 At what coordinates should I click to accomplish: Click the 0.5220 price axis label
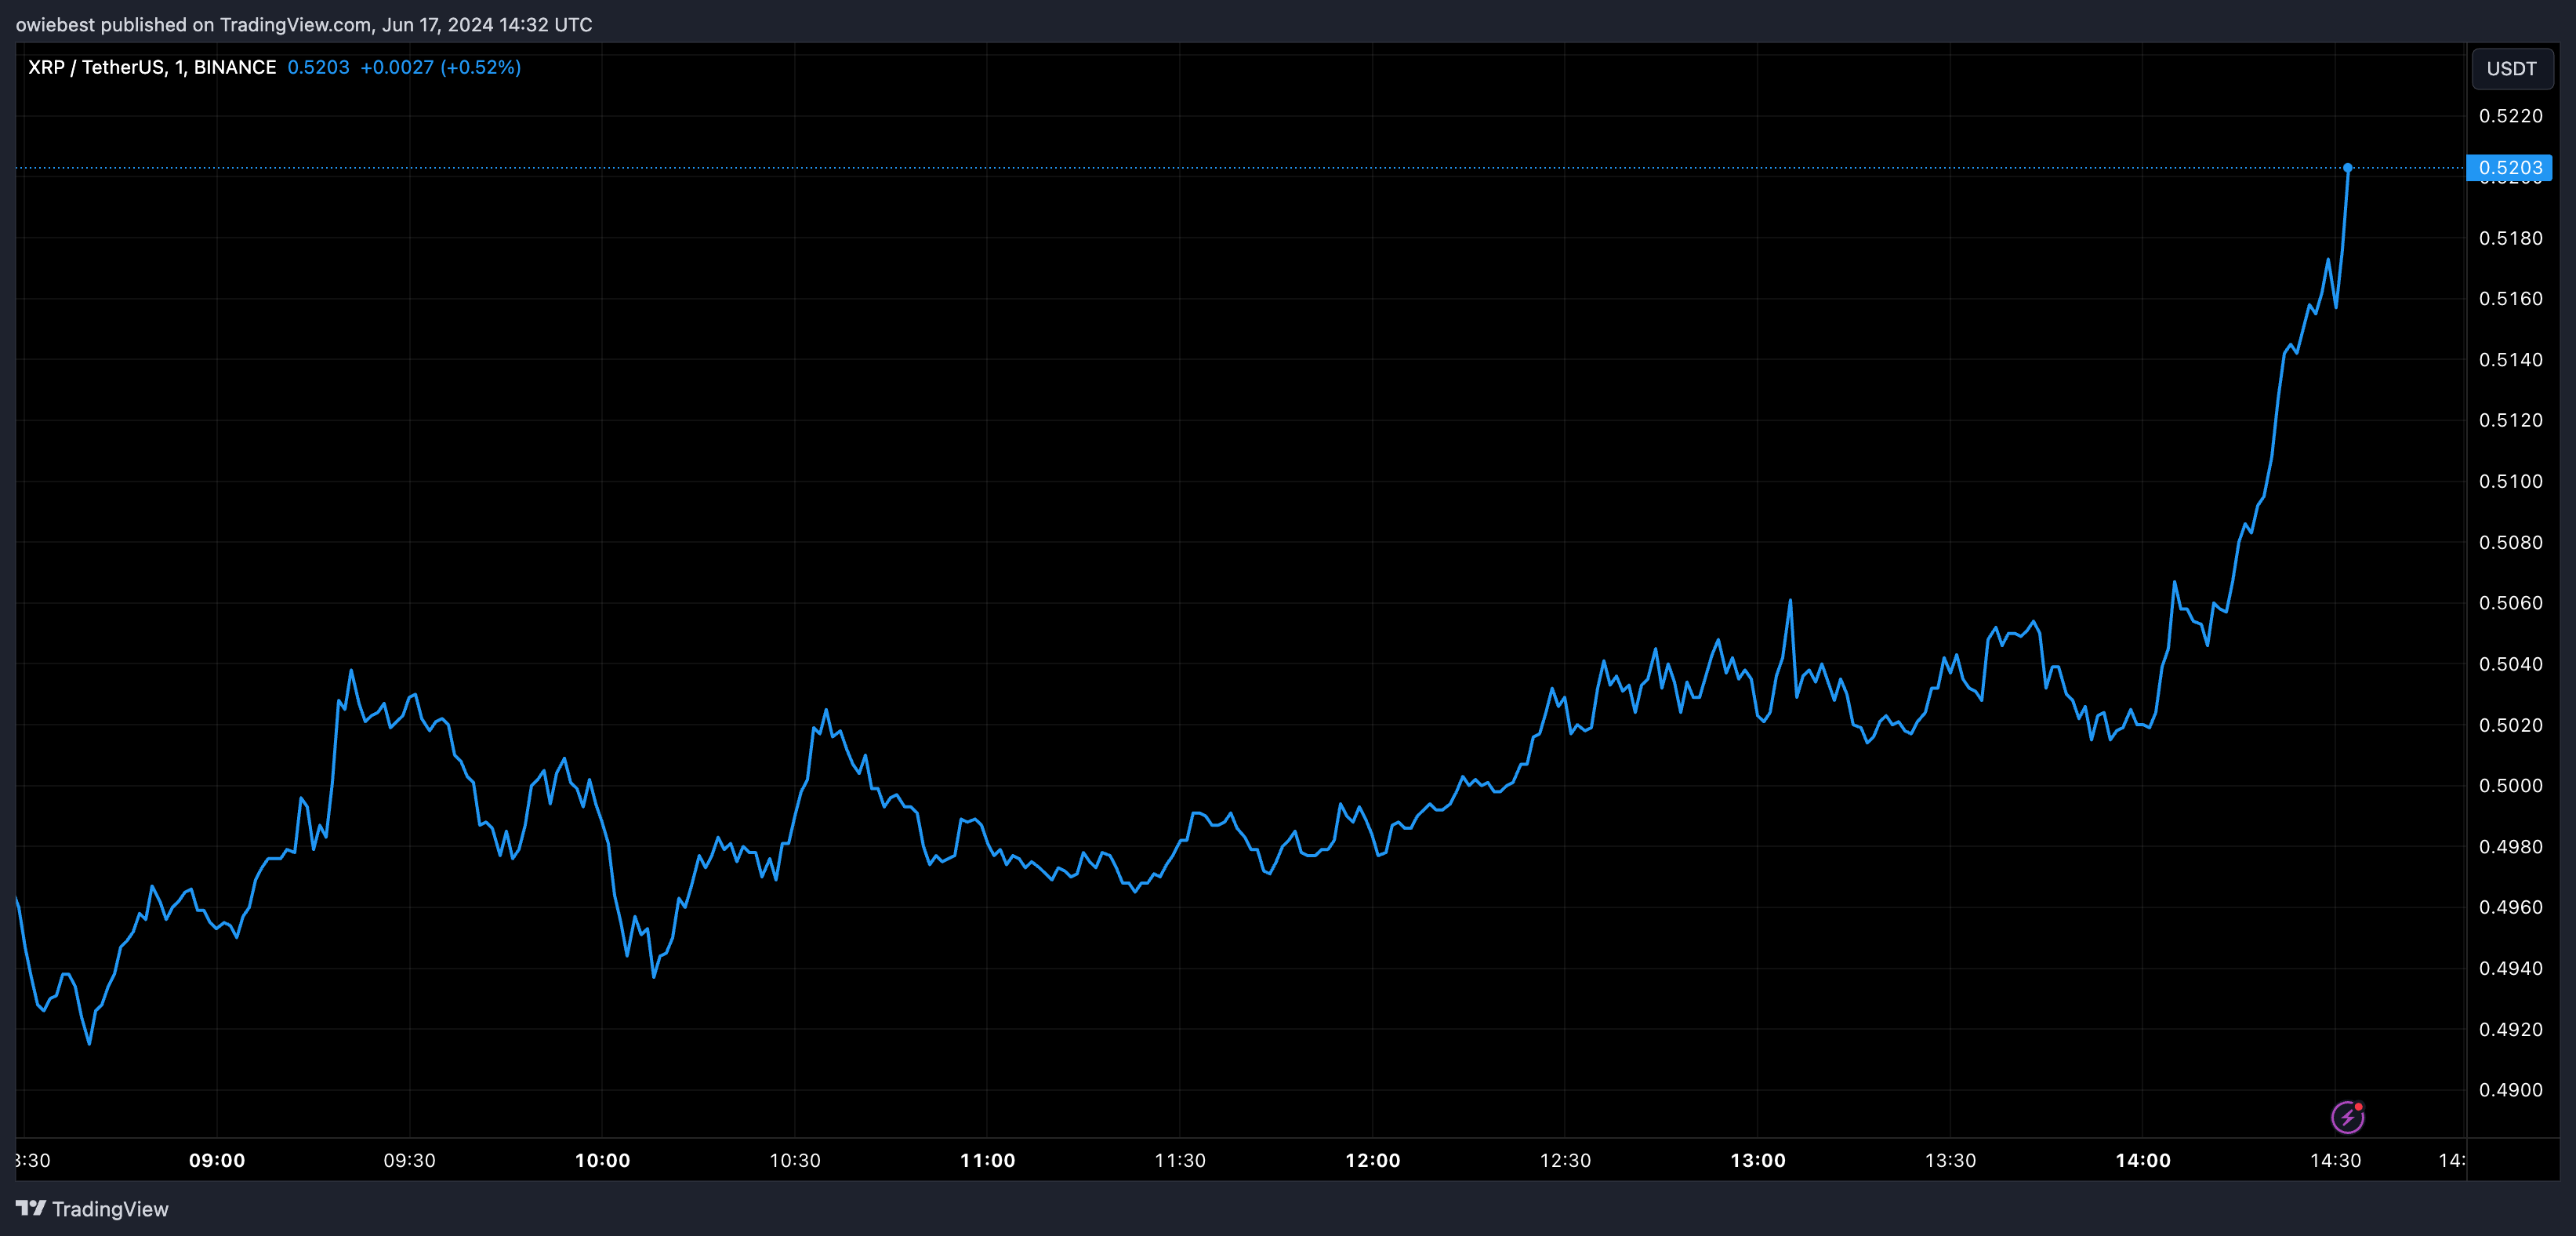pyautogui.click(x=2510, y=116)
